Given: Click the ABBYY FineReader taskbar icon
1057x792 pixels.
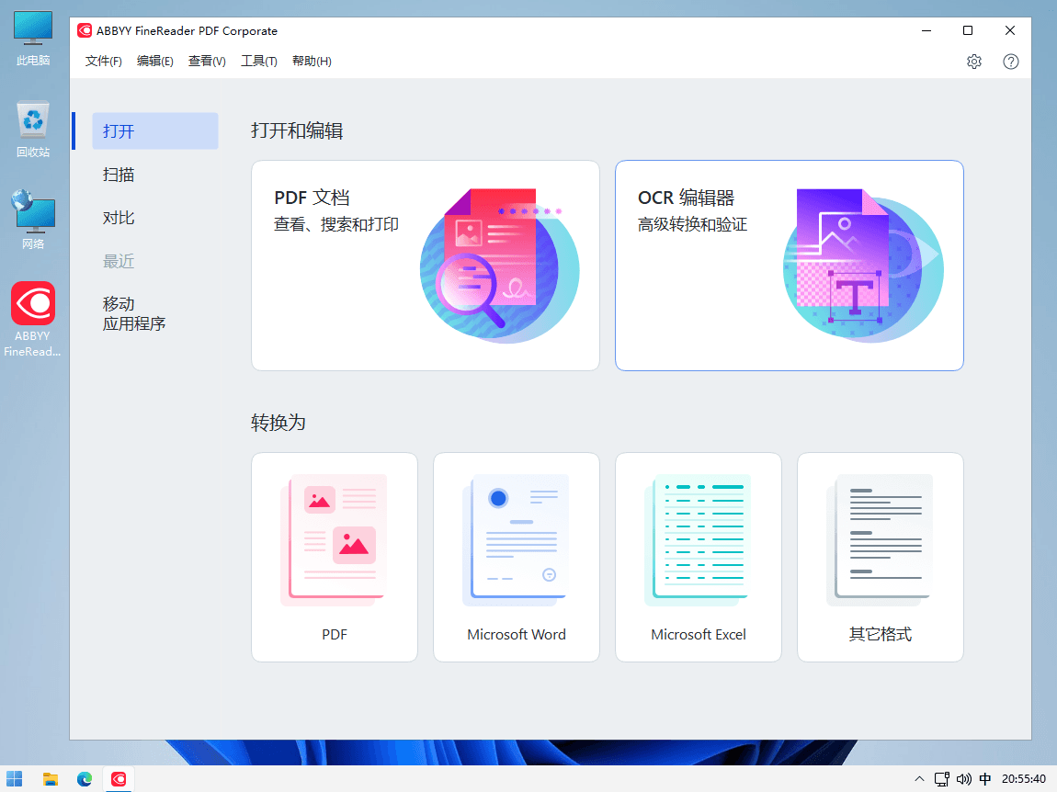Looking at the screenshot, I should pyautogui.click(x=119, y=779).
